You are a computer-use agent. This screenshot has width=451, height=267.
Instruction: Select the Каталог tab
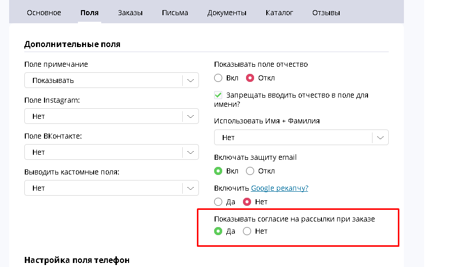[279, 13]
